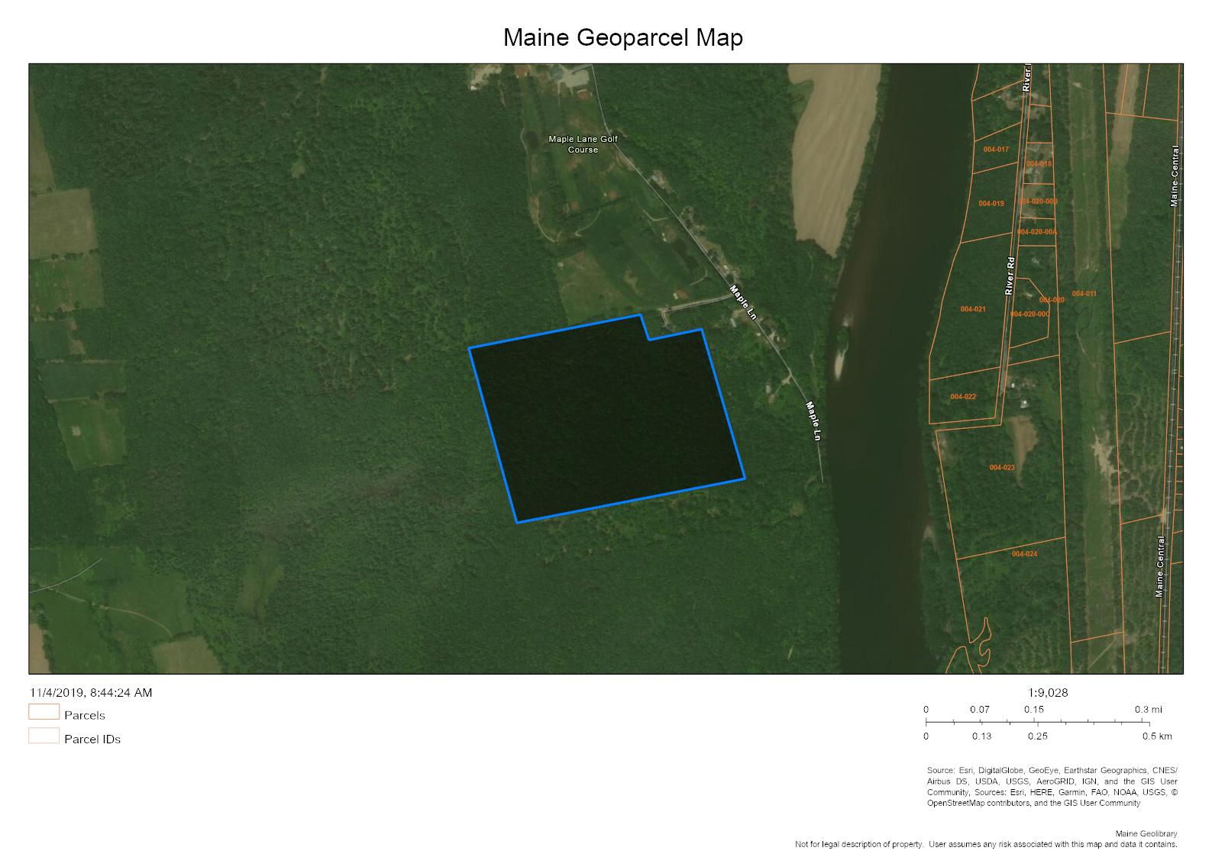
Task: Click parcel ID 004-018
Action: [1039, 164]
